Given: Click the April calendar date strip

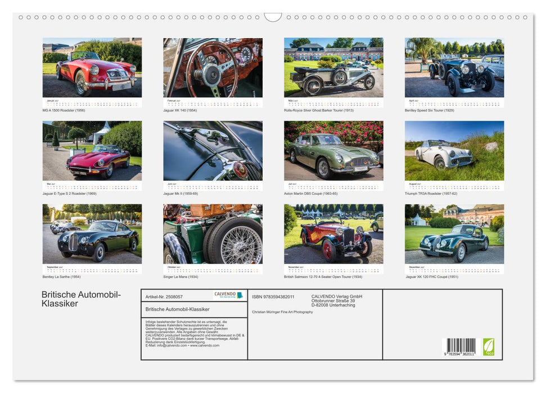Looking at the screenshot, I should pyautogui.click(x=454, y=102).
